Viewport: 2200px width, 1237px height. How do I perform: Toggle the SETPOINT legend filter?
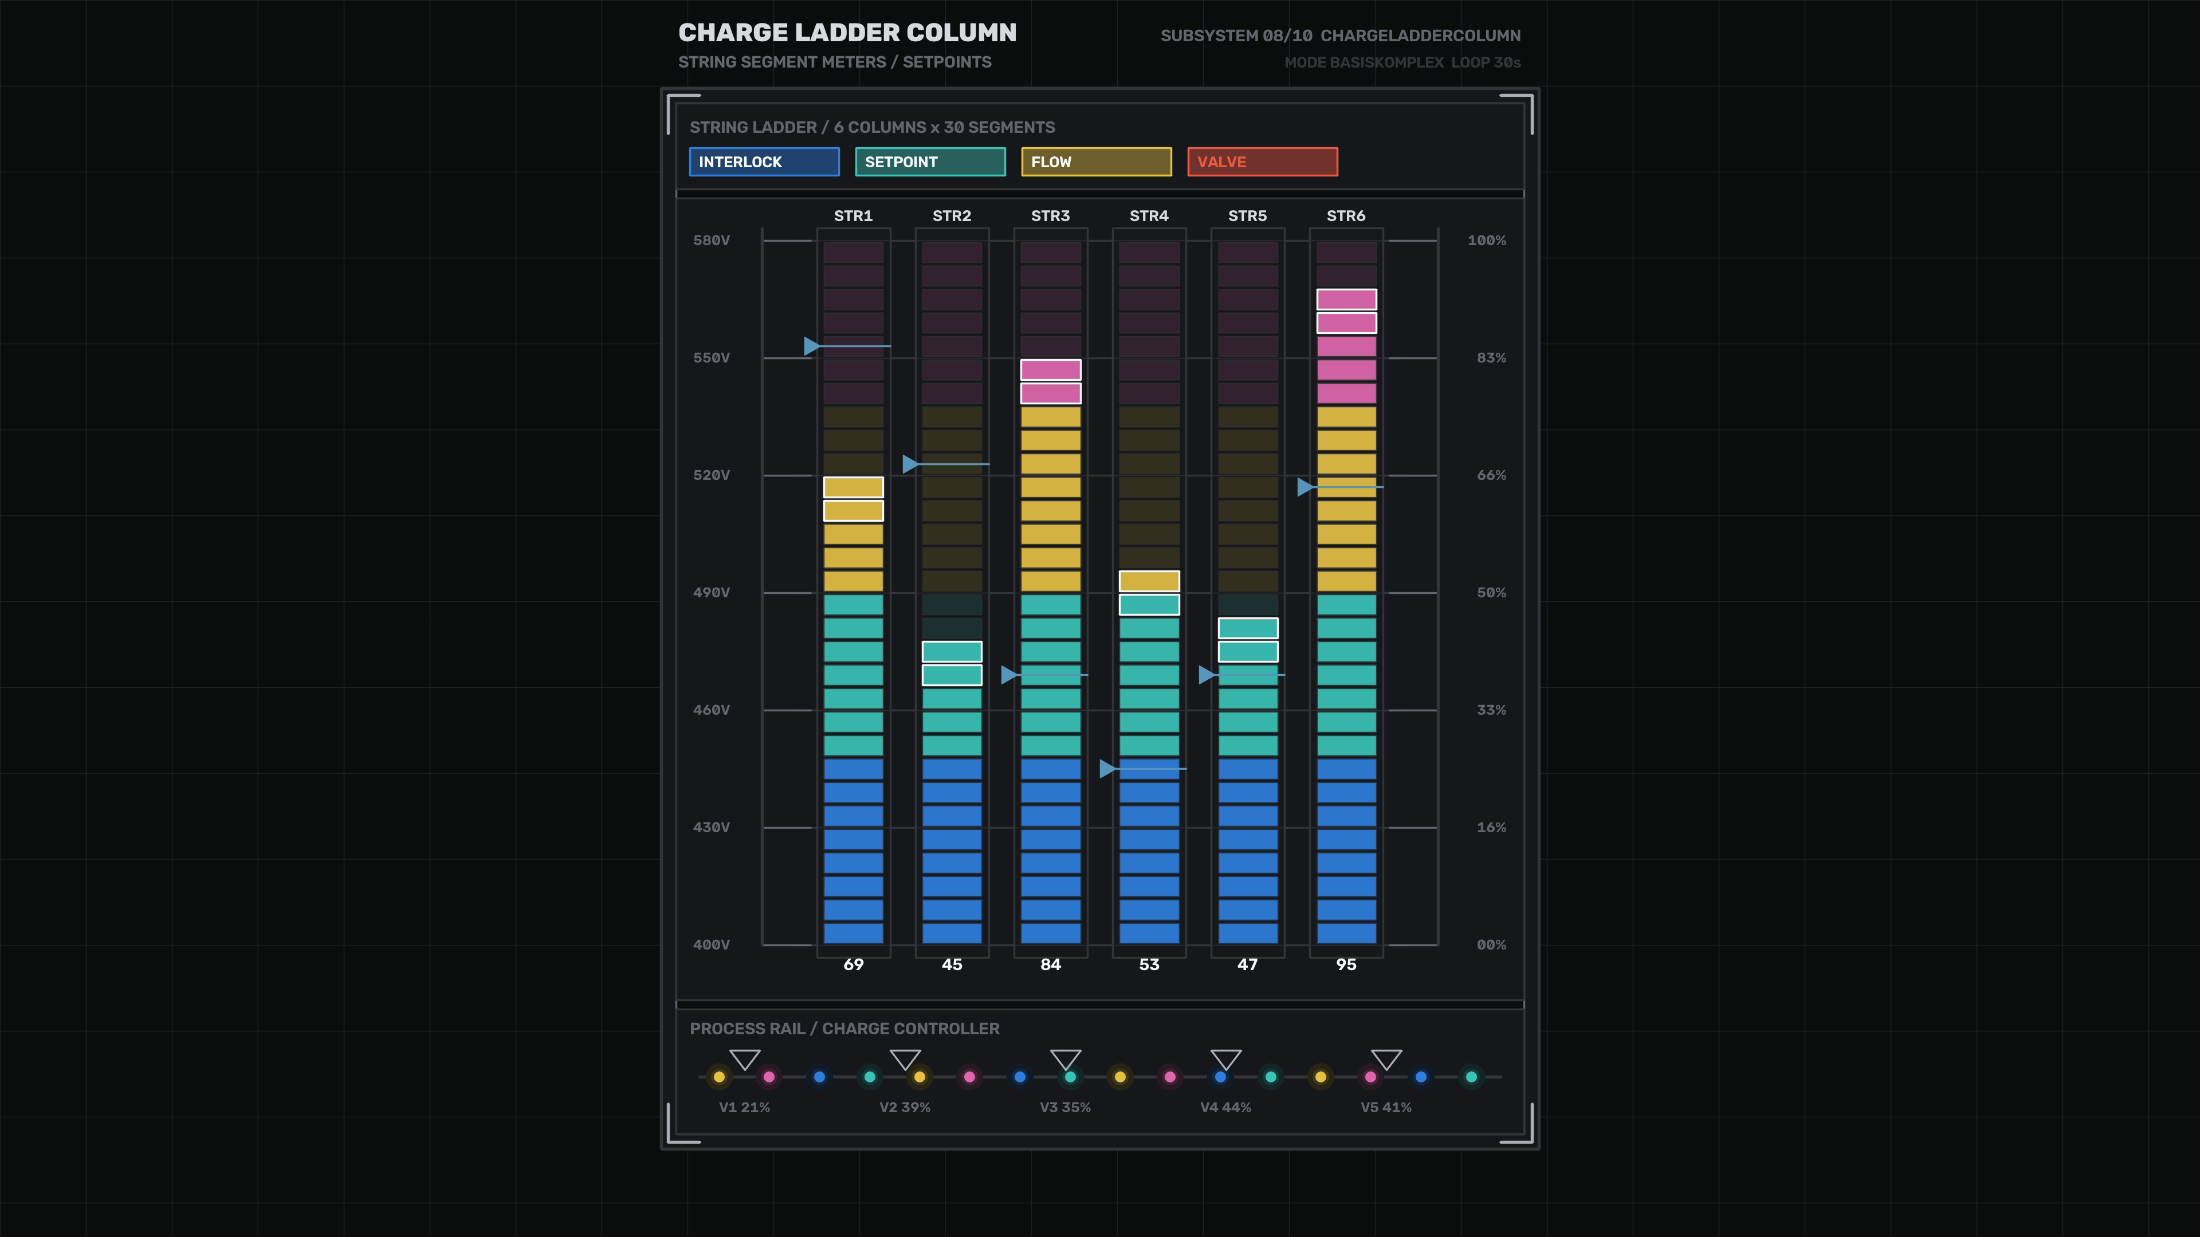pos(930,161)
